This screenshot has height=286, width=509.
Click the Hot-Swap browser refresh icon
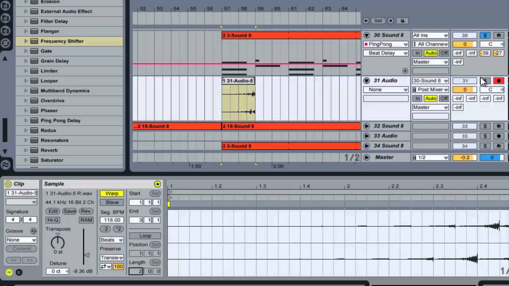tap(5, 43)
